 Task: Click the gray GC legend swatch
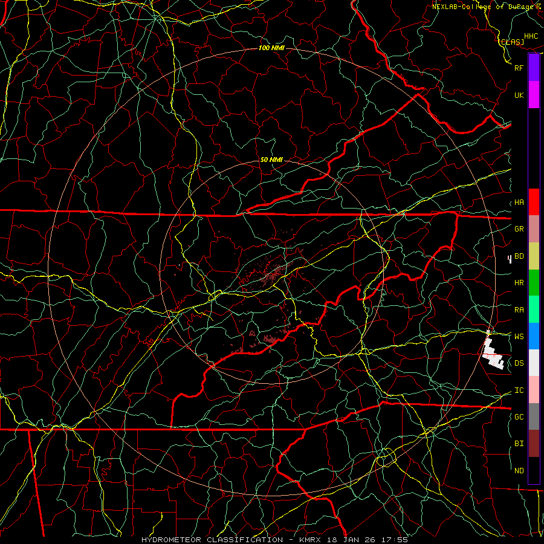pos(534,416)
